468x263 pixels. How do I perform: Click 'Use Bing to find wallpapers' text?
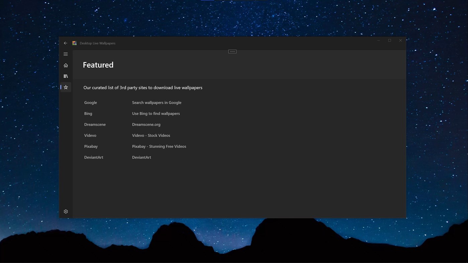[156, 114]
